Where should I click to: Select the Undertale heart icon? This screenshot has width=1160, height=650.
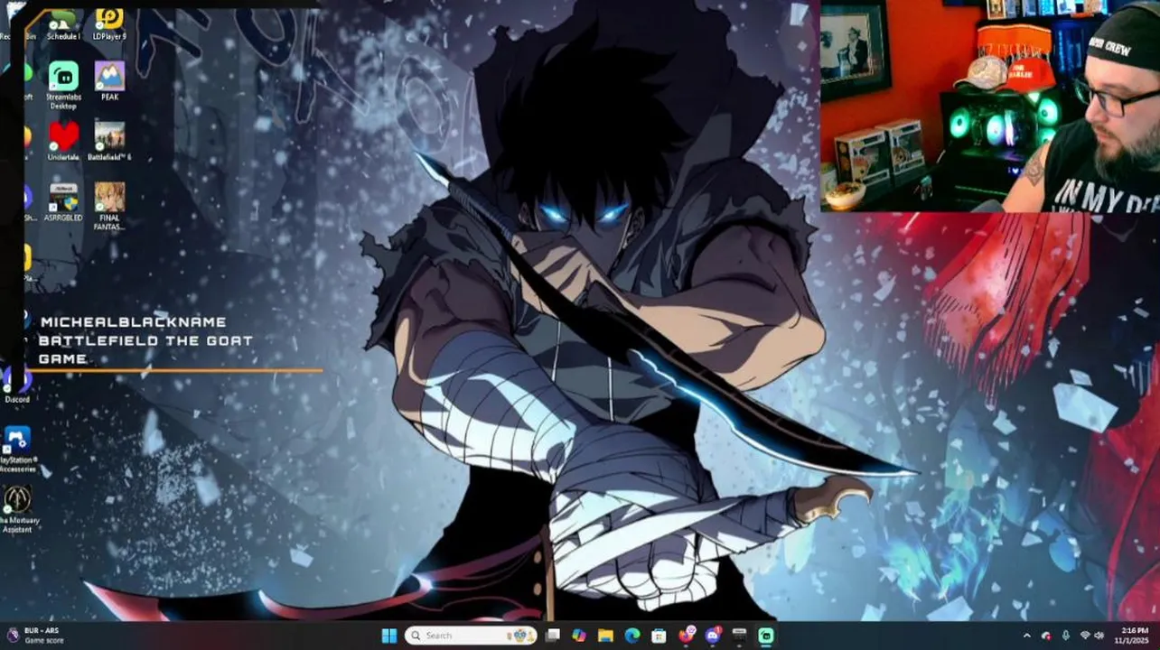(x=63, y=141)
